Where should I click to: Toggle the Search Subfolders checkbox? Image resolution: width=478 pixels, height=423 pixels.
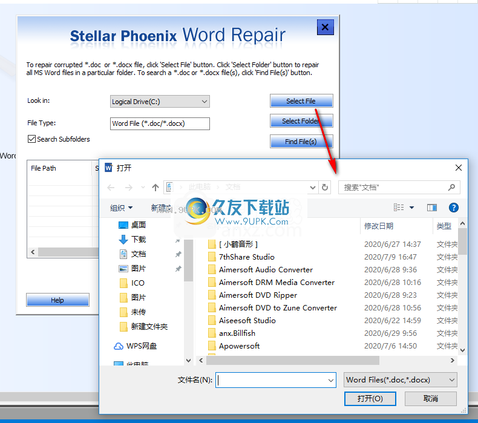31,139
